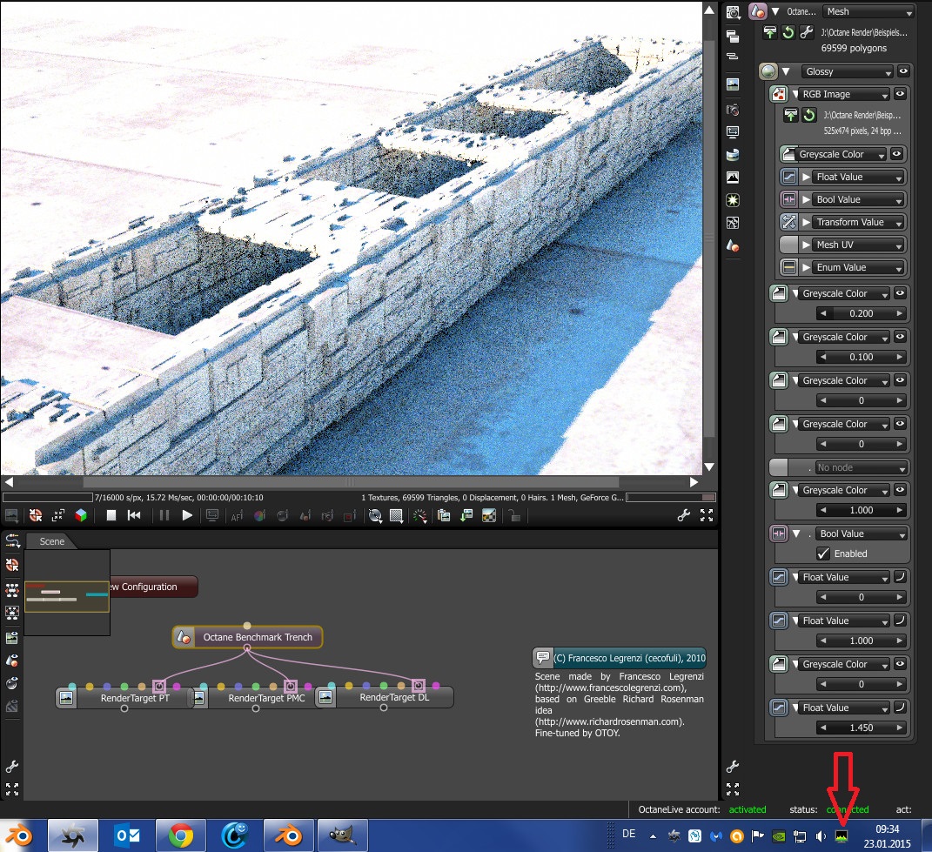Click the viewport horizontal scrollbar

tap(351, 481)
